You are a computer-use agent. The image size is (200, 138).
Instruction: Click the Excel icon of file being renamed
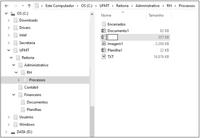[103, 37]
